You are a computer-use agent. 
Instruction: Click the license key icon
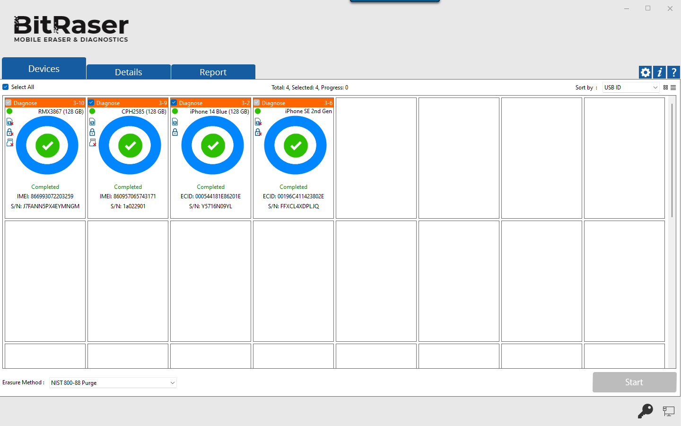point(645,411)
